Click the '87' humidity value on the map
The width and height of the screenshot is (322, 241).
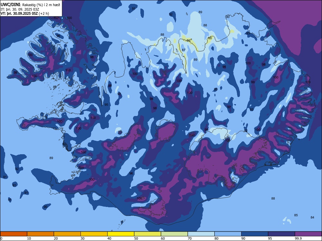pos(184,50)
